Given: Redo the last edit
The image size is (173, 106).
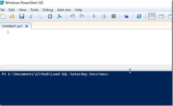Looking at the screenshot, I should (82, 16).
